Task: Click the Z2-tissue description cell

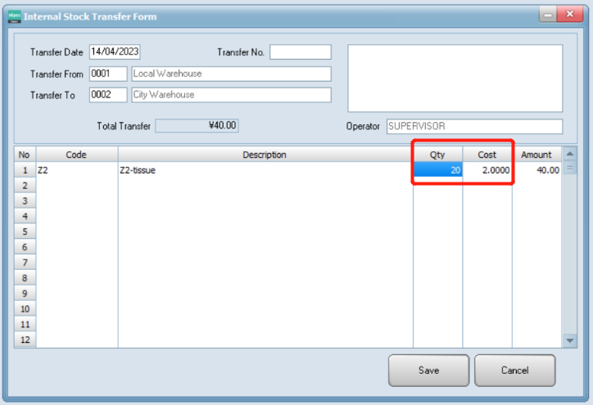Action: [265, 170]
